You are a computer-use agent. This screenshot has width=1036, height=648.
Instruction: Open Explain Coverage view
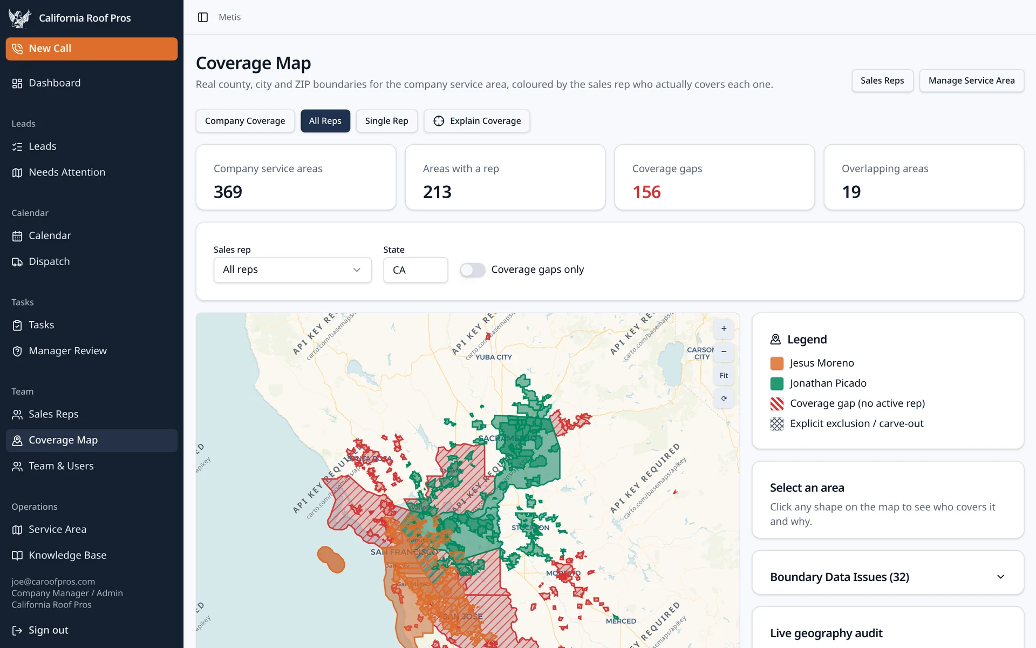[x=477, y=121]
